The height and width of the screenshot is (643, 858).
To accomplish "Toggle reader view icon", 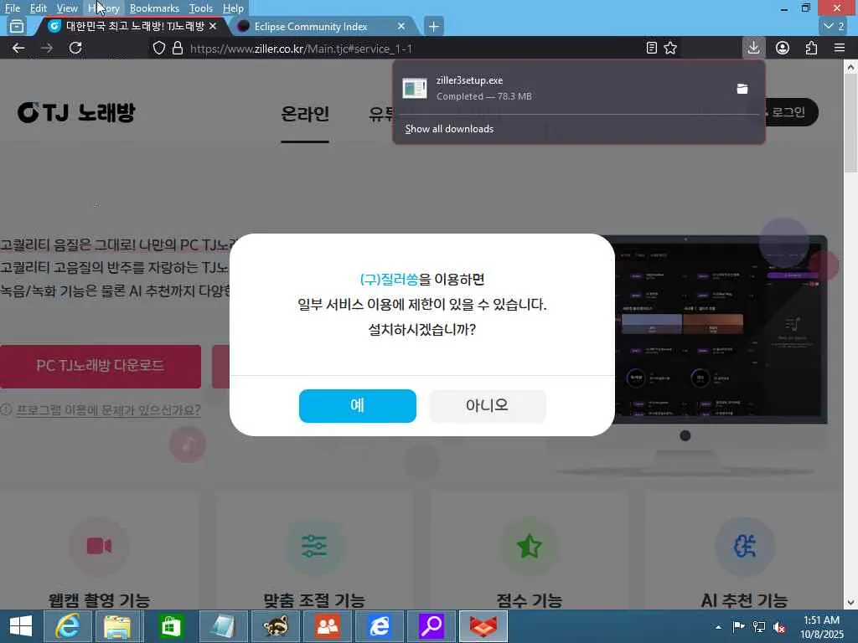I will [651, 48].
